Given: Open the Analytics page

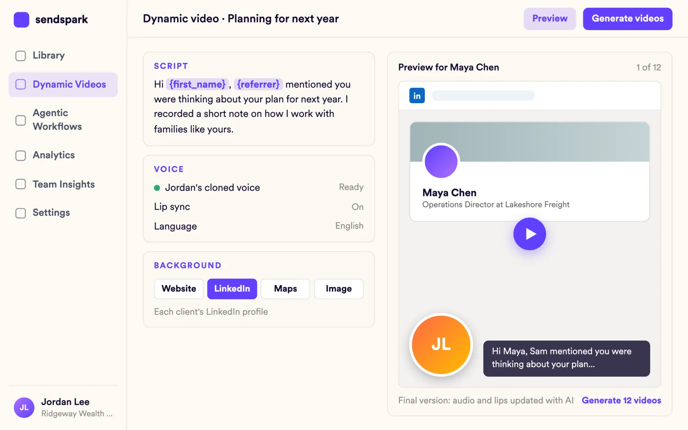Looking at the screenshot, I should point(63,155).
